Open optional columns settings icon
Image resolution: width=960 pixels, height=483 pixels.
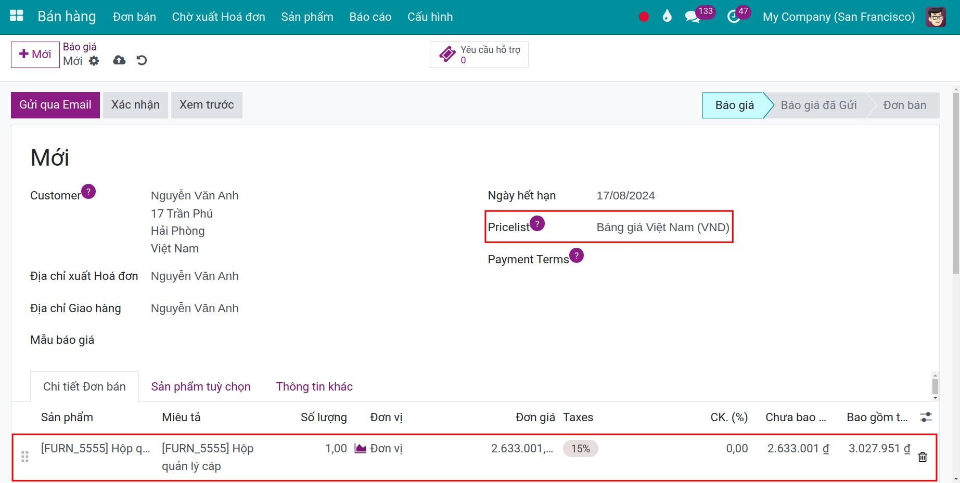[926, 417]
